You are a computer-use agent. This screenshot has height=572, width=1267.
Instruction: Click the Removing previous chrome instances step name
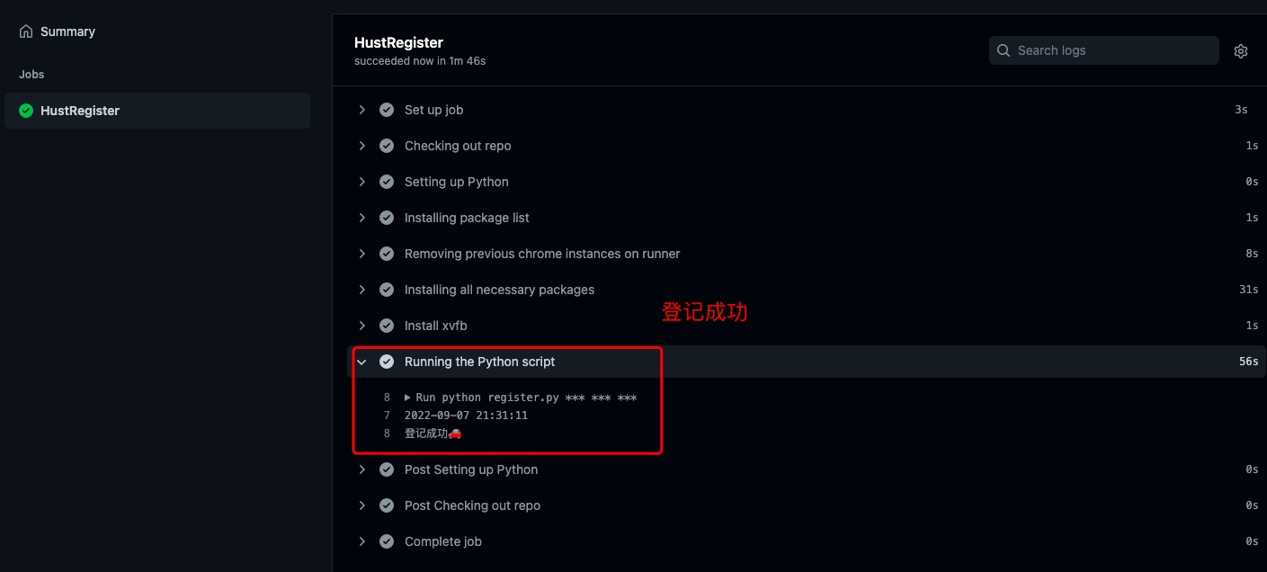(x=541, y=253)
